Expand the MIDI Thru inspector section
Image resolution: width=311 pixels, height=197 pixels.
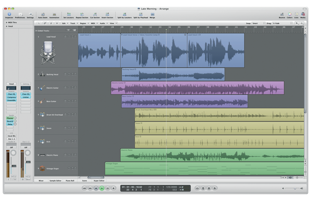6,23
